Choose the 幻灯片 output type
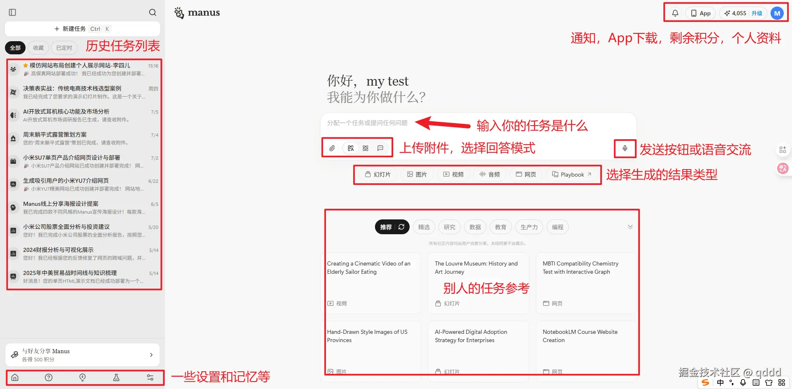Viewport: 792px width, 389px height. 378,175
